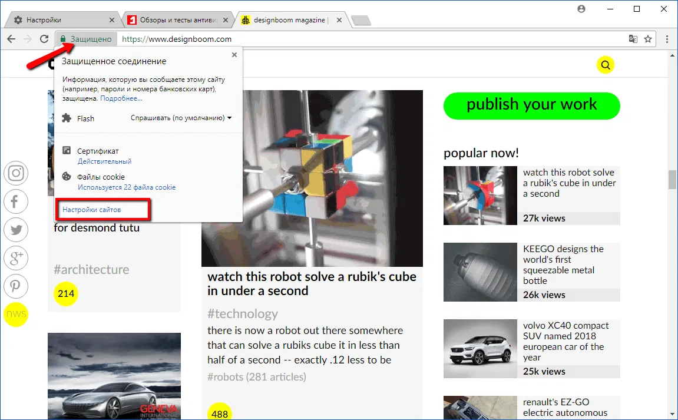Close the Обзоры и тесты tab
678x420 pixels.
(x=225, y=20)
